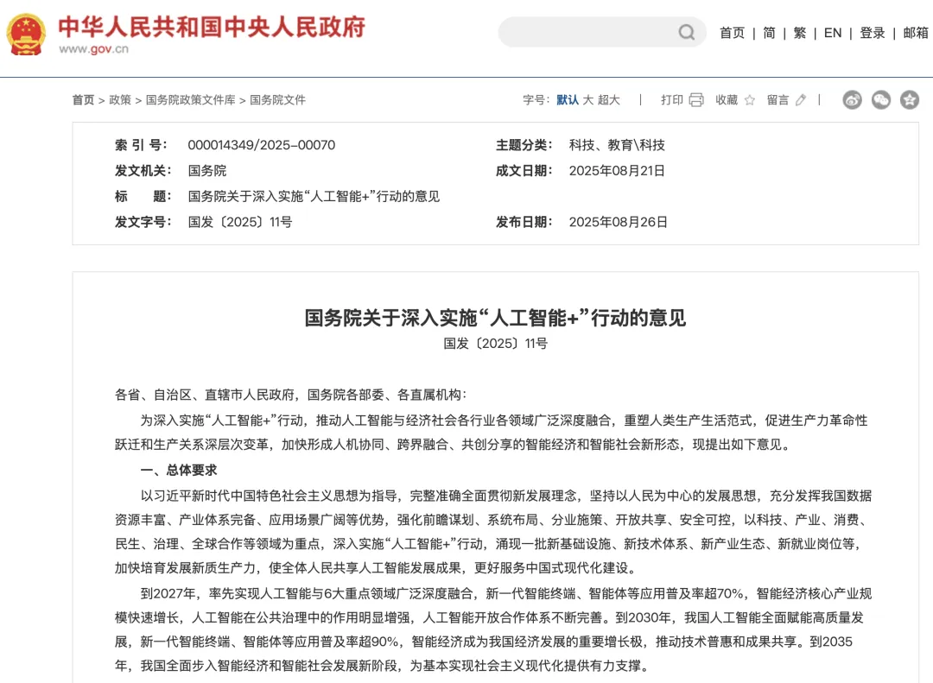Switch page language to 繁 traditional Chinese

tap(799, 32)
